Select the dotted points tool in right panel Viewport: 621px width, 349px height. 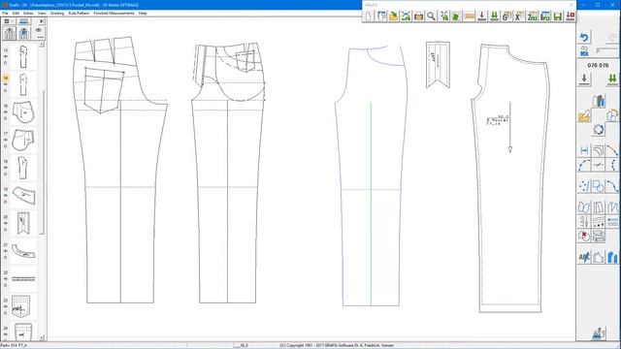584,185
